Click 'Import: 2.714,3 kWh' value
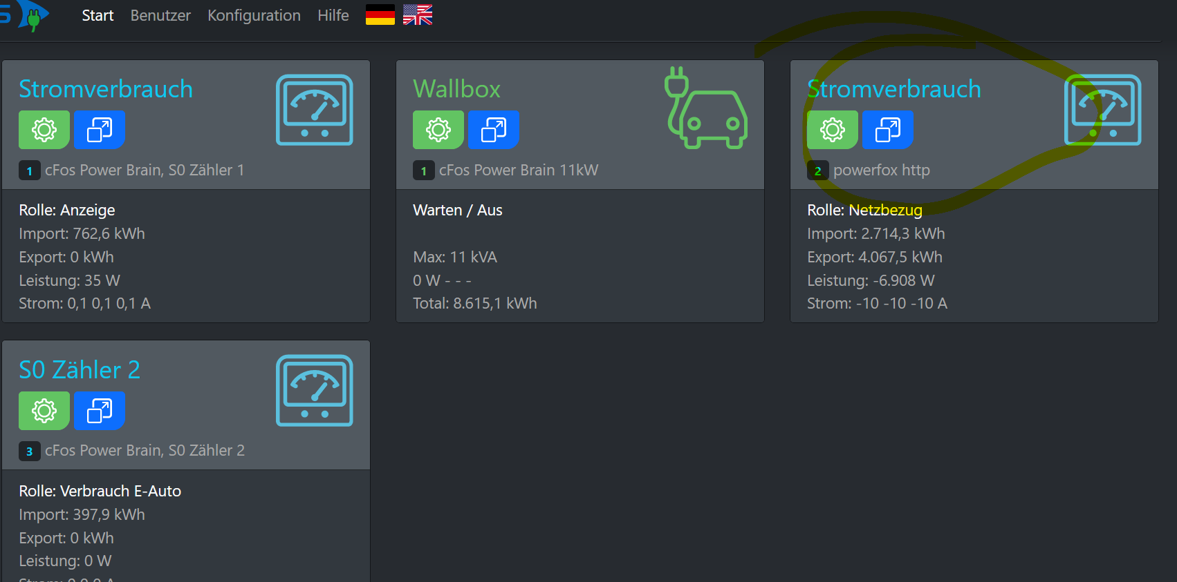 point(876,233)
